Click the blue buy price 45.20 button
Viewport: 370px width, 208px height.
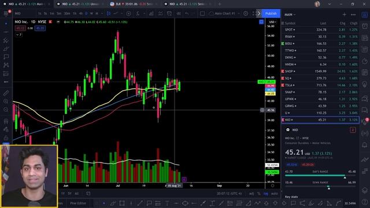coord(40,28)
